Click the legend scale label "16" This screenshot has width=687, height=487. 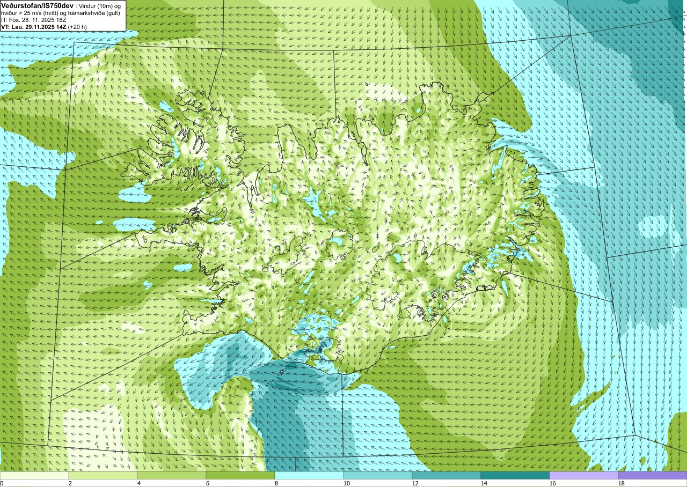(x=553, y=483)
